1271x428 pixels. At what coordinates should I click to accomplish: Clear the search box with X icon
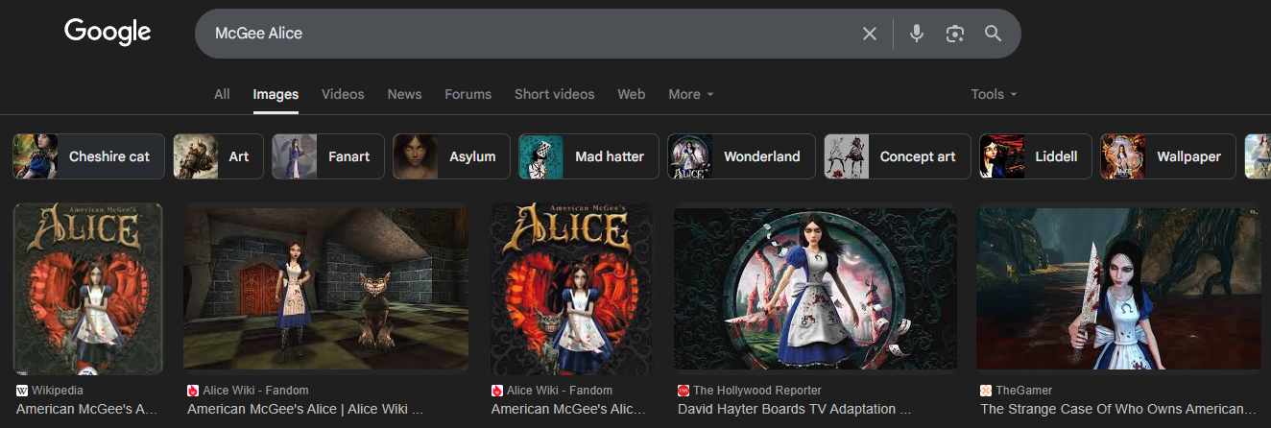pyautogui.click(x=870, y=34)
